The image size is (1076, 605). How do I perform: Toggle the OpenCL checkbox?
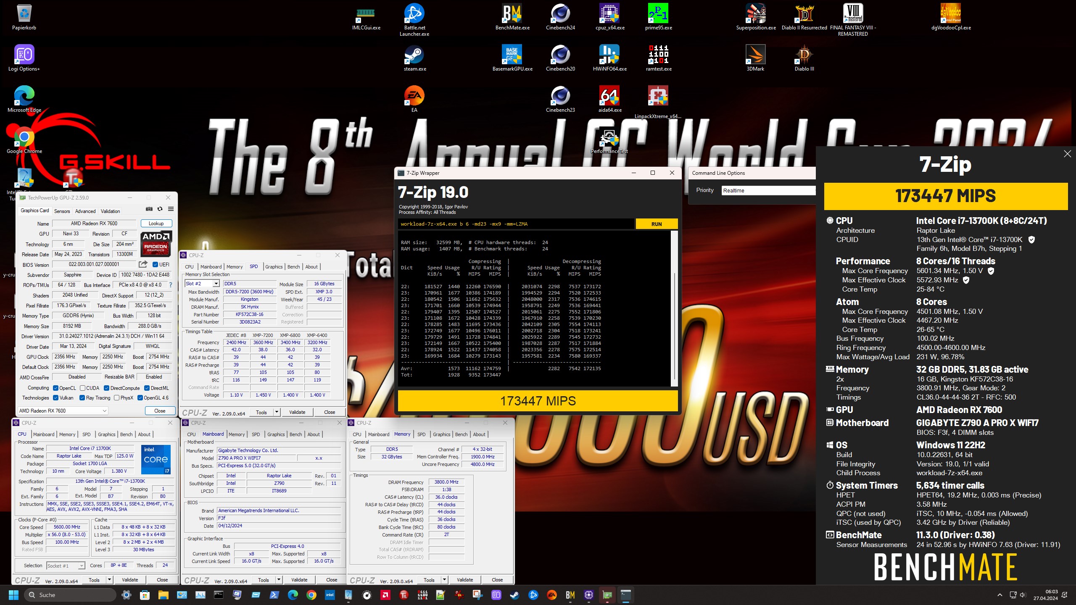coord(56,388)
